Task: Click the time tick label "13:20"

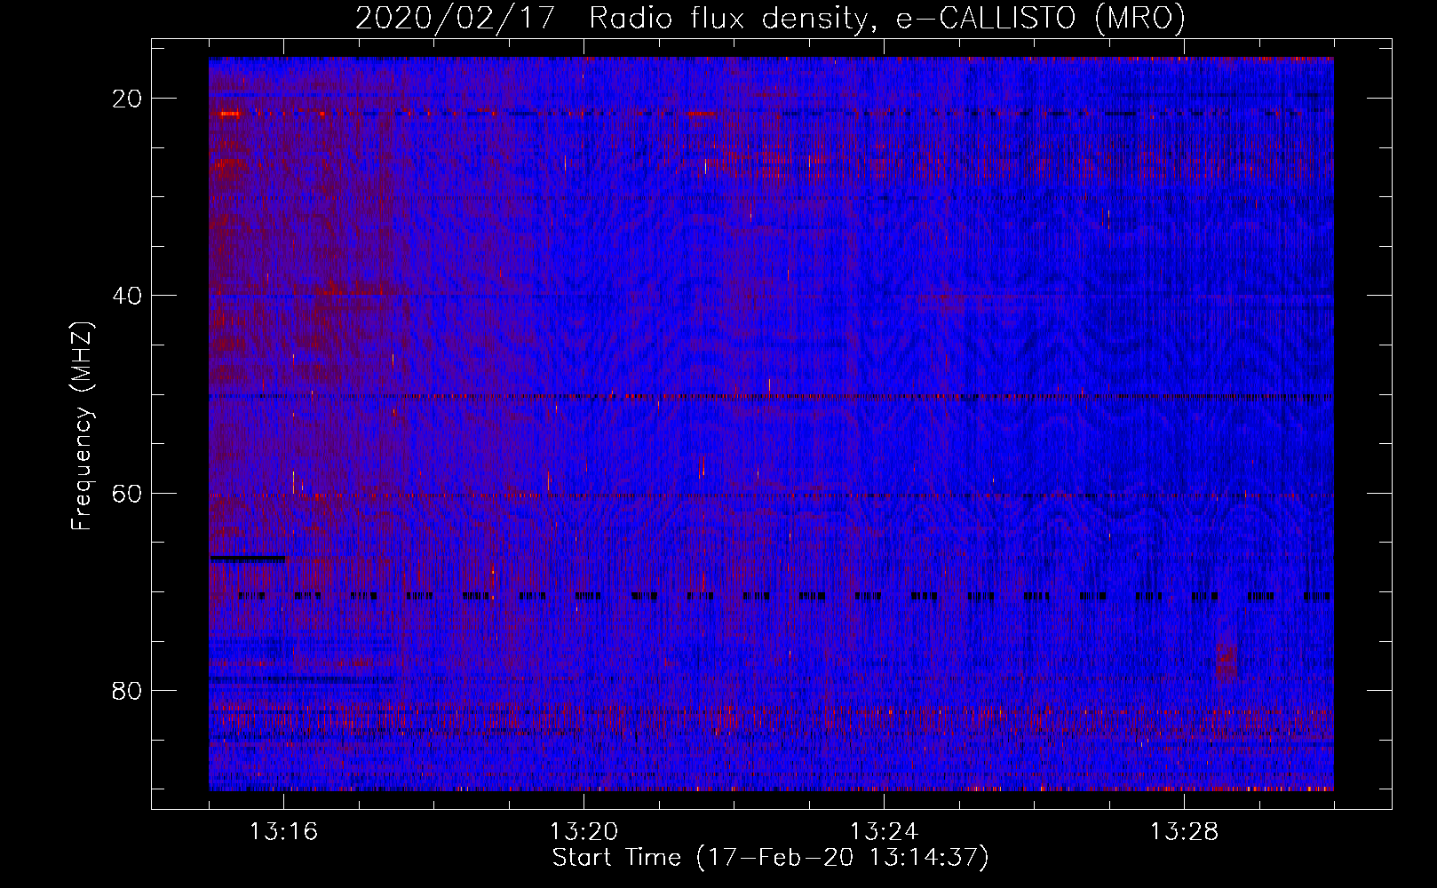Action: click(x=584, y=832)
